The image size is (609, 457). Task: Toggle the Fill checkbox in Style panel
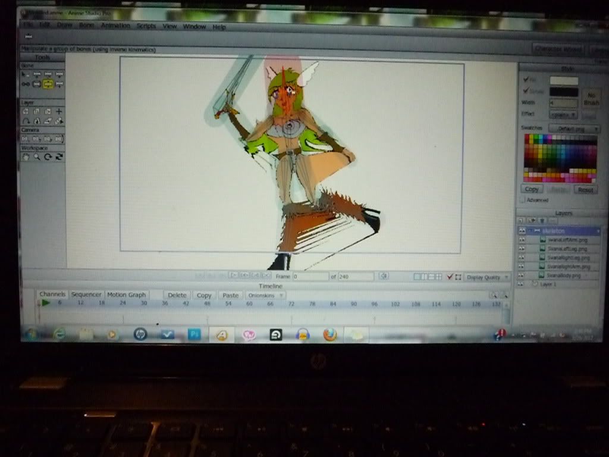point(526,79)
